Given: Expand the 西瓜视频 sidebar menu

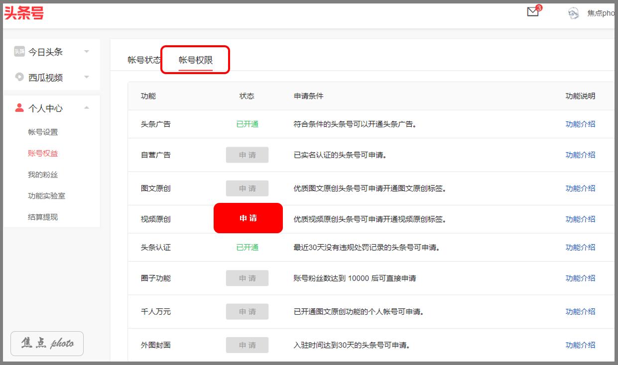Looking at the screenshot, I should 87,77.
